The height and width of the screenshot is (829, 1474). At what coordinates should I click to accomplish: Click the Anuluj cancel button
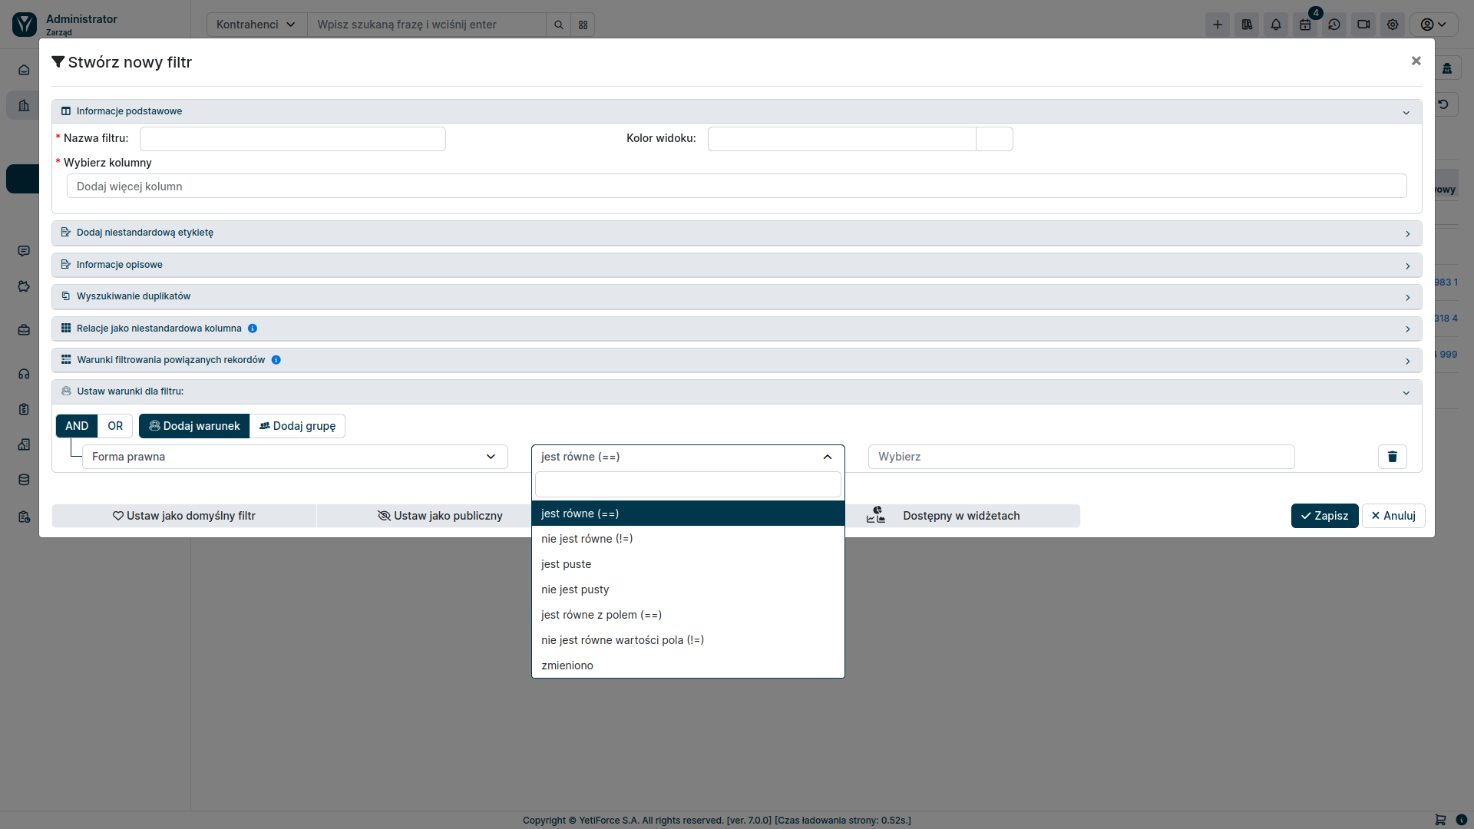coord(1393,516)
